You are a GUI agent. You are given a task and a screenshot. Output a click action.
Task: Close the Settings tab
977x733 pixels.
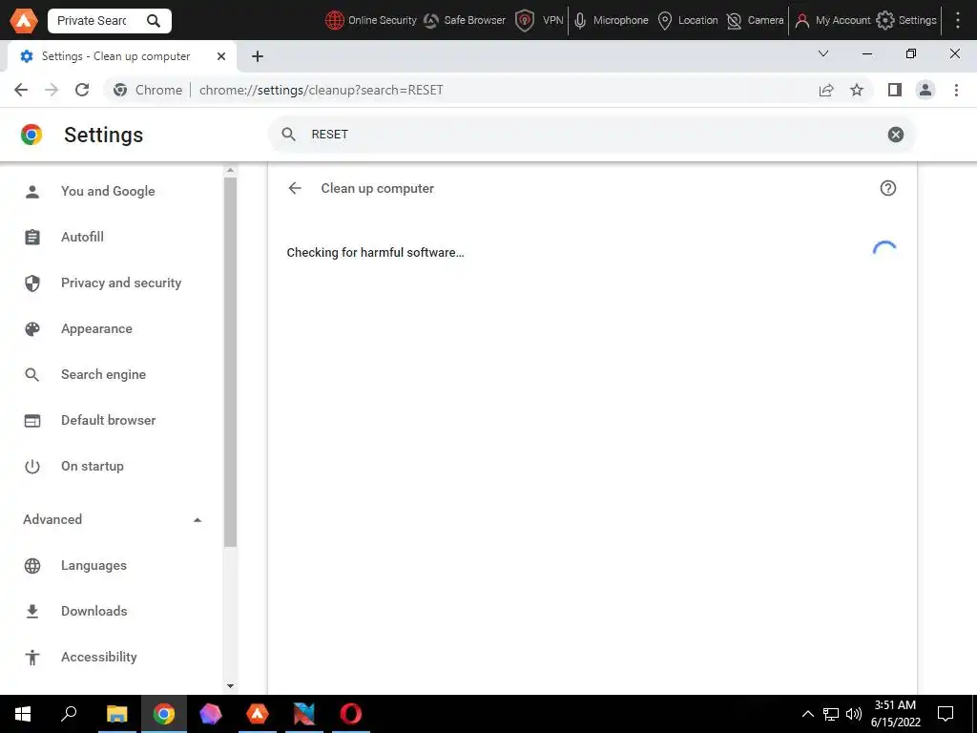pos(221,56)
